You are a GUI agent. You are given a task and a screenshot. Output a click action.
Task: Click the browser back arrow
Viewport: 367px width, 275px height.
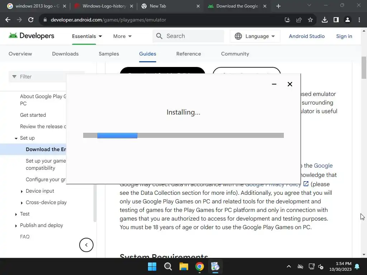[x=8, y=20]
